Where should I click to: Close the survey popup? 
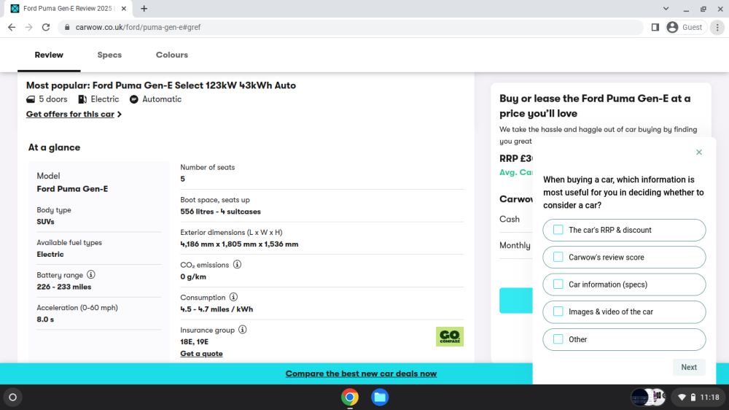pos(699,152)
